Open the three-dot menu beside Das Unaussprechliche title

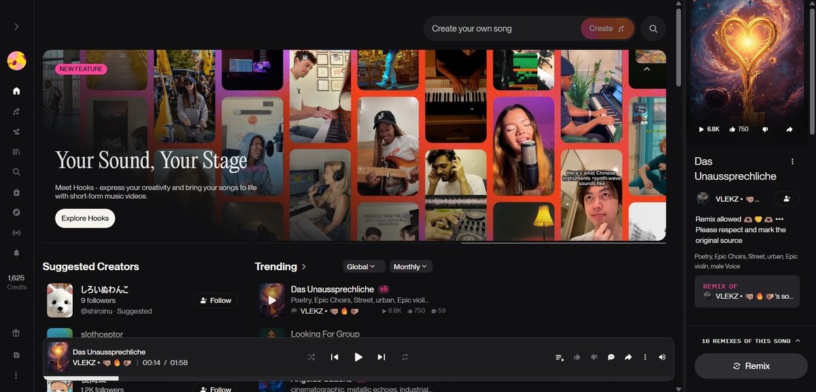click(x=792, y=161)
